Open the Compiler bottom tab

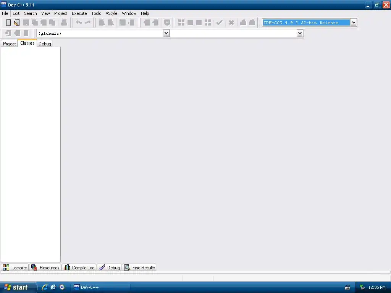click(15, 267)
